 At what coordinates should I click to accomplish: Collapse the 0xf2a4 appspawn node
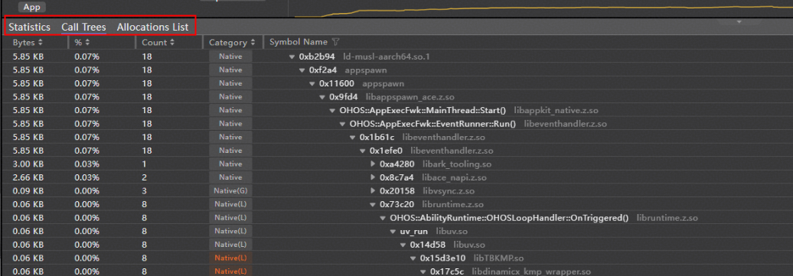click(x=302, y=70)
